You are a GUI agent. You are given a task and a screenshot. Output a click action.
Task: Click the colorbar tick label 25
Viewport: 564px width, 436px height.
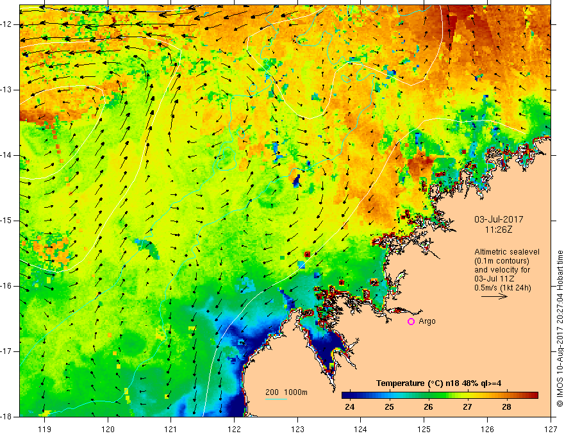tap(389, 407)
